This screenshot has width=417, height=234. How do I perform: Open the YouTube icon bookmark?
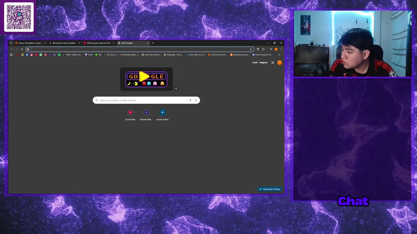36,55
